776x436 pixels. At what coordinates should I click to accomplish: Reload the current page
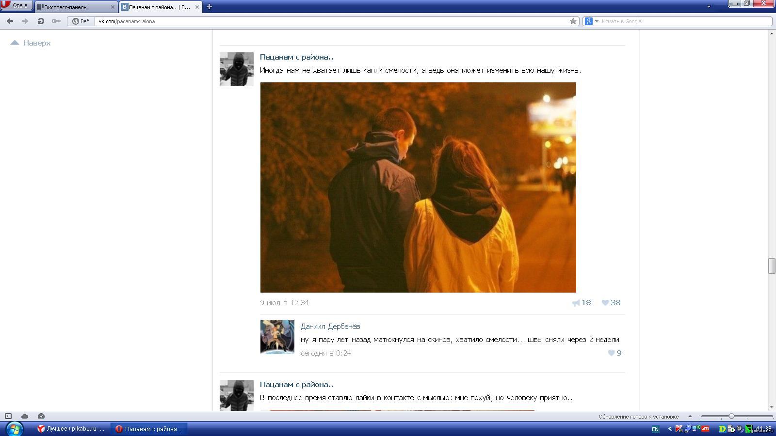coord(41,21)
